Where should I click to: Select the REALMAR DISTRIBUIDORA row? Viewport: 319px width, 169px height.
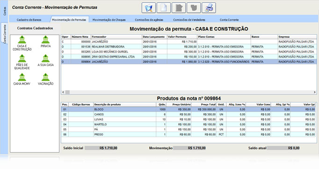[189, 47]
